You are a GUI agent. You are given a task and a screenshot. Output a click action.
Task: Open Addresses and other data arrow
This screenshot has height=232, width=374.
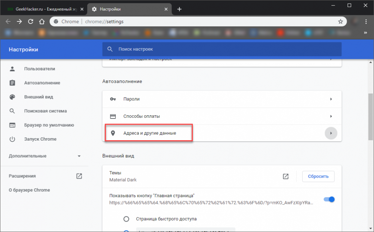331,133
